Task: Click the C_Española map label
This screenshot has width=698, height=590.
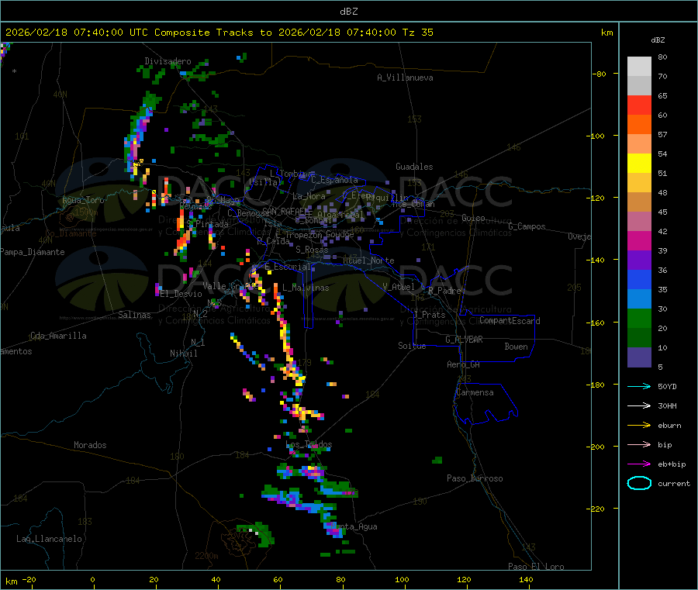Action: [334, 180]
